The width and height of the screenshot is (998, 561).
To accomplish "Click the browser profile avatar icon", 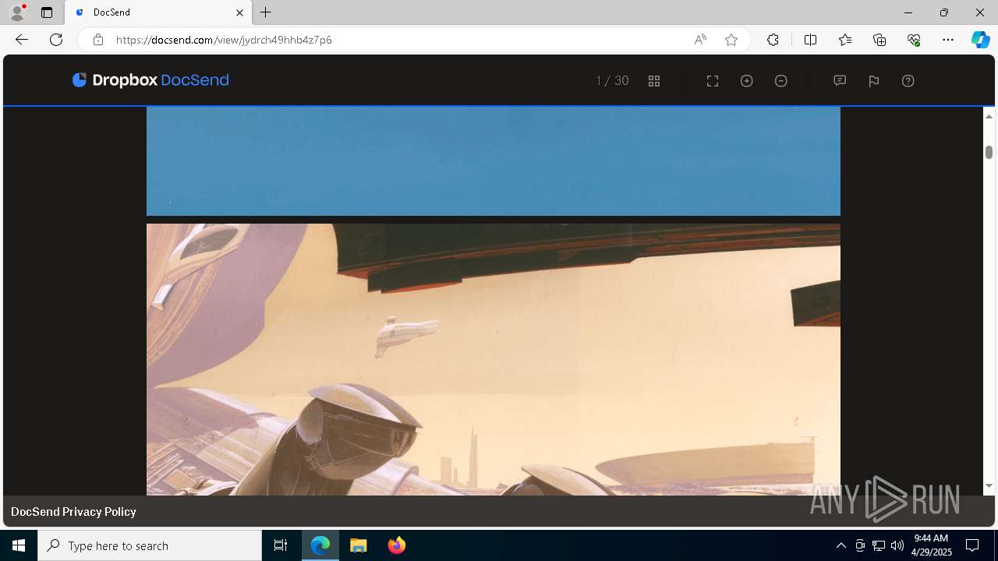I will click(17, 12).
